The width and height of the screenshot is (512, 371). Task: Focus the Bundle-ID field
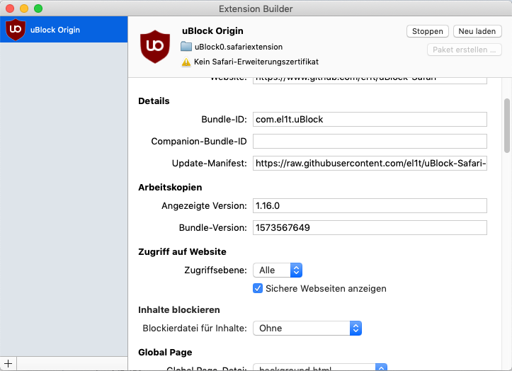coord(370,119)
